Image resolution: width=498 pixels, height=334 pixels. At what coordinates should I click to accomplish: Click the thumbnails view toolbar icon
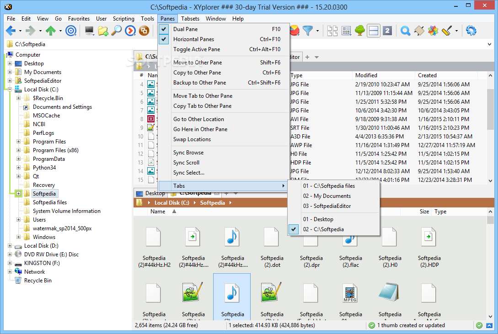(332, 31)
